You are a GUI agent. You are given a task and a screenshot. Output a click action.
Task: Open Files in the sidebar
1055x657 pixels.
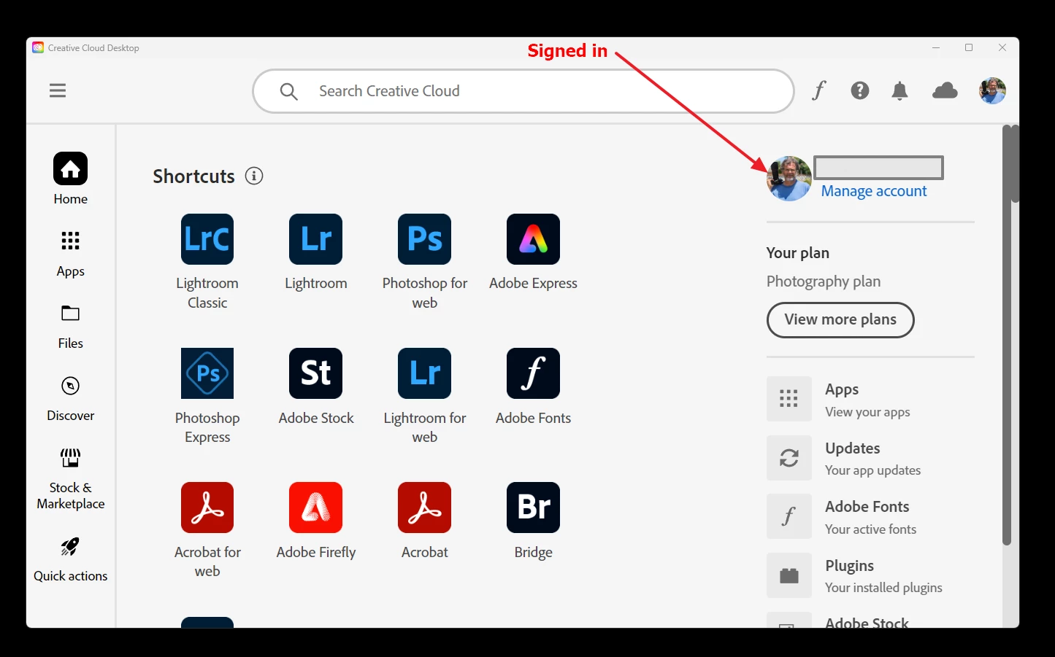point(71,327)
